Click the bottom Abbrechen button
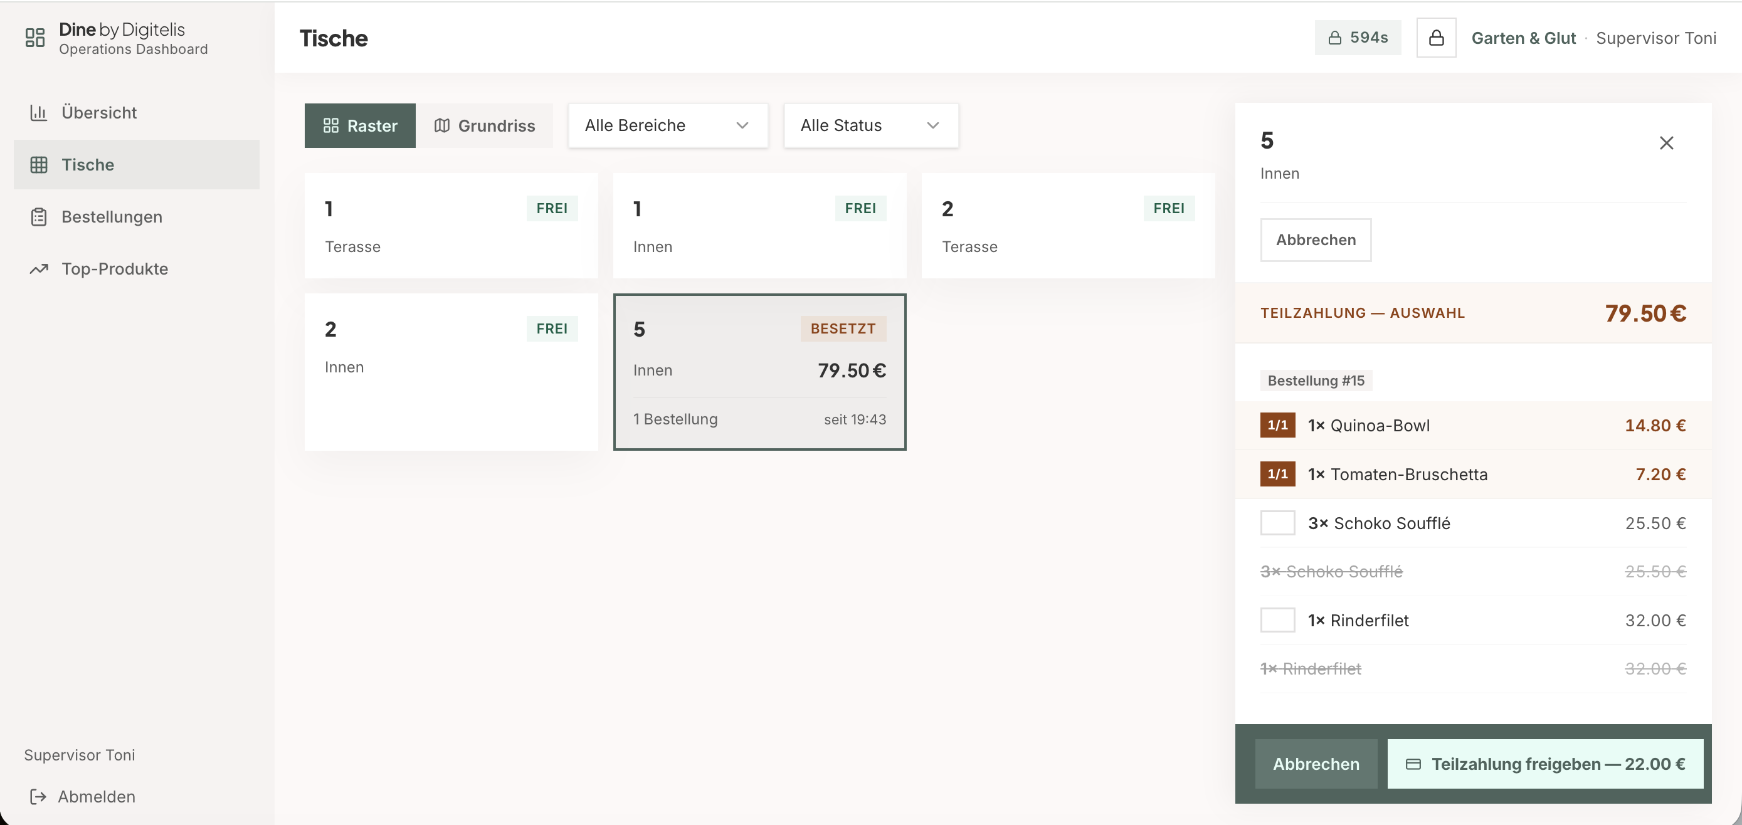Viewport: 1742px width, 825px height. (x=1316, y=764)
